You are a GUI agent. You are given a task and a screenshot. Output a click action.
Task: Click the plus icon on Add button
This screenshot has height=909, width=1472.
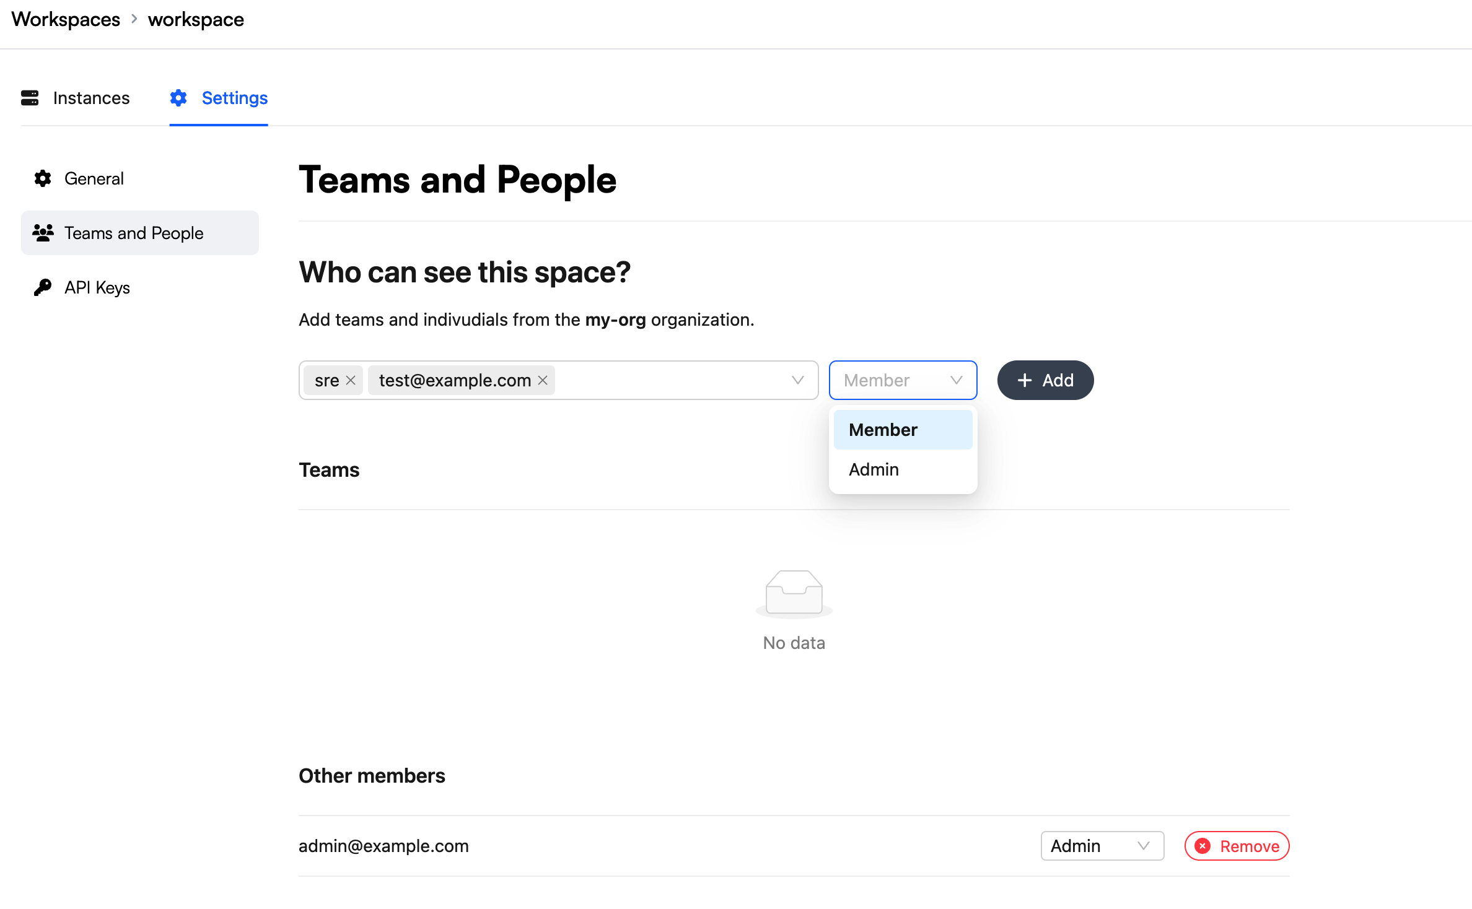tap(1025, 380)
